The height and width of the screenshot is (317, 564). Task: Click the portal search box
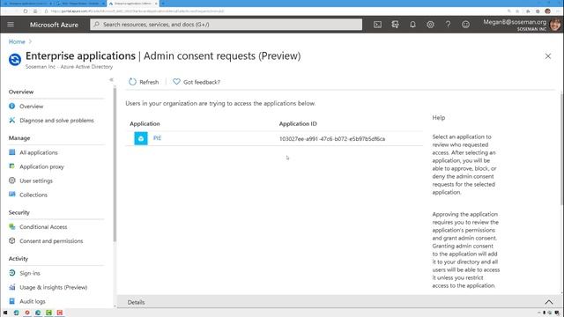tap(226, 25)
